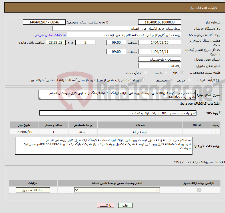Click the اطلاعات کالاهای مورد نیاز heading
The image size is (225, 213).
pos(200,103)
